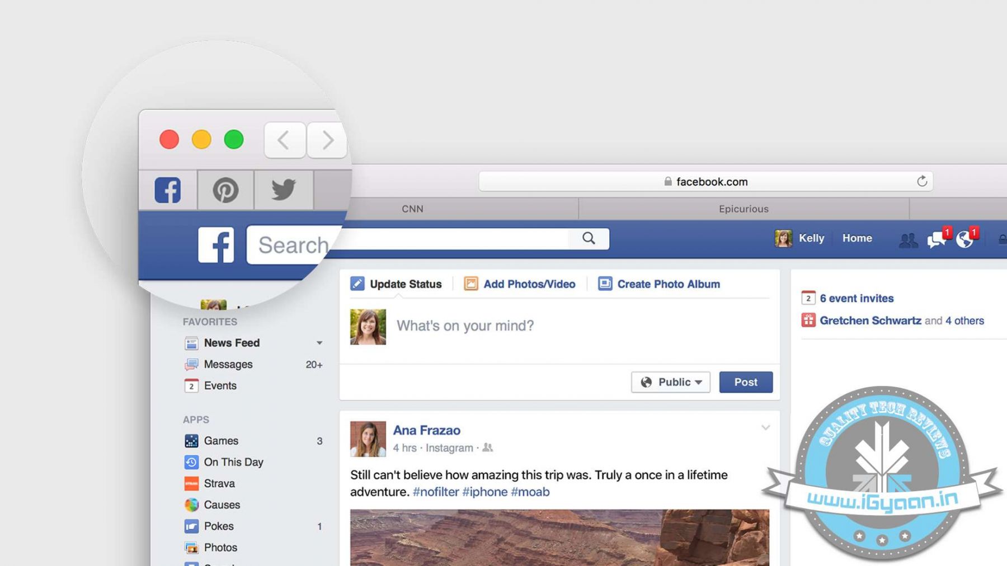The height and width of the screenshot is (566, 1007).
Task: Expand the options chevron on Ana's post
Action: pyautogui.click(x=765, y=428)
